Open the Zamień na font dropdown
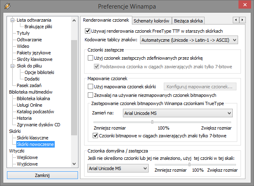 pos(178,113)
